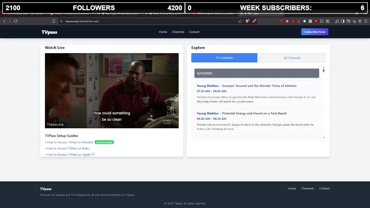Open the Brave Wallet icon

coord(348,21)
